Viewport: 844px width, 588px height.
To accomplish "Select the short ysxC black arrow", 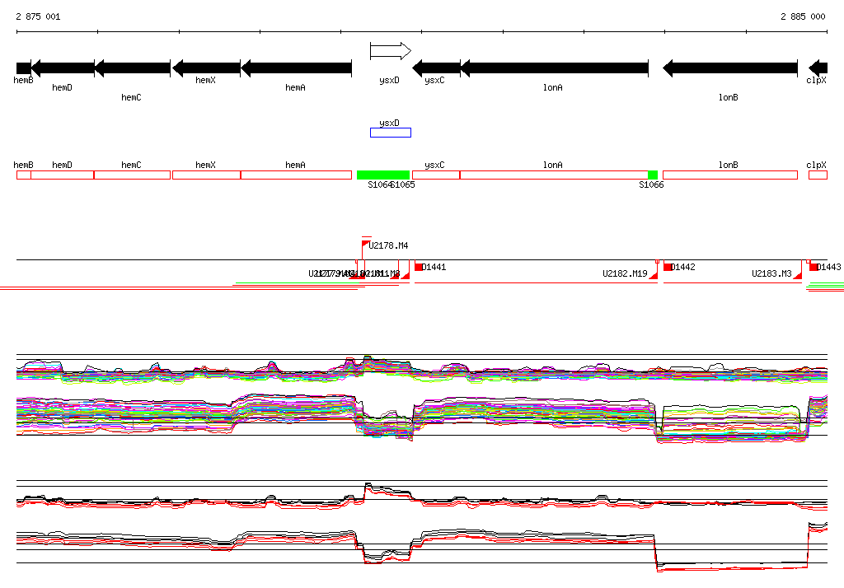I will point(437,68).
